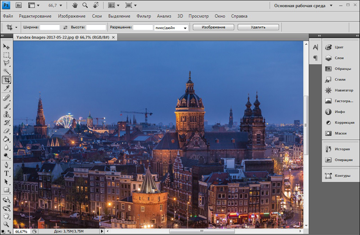
Task: Click the Удалить button
Action: pyautogui.click(x=258, y=27)
